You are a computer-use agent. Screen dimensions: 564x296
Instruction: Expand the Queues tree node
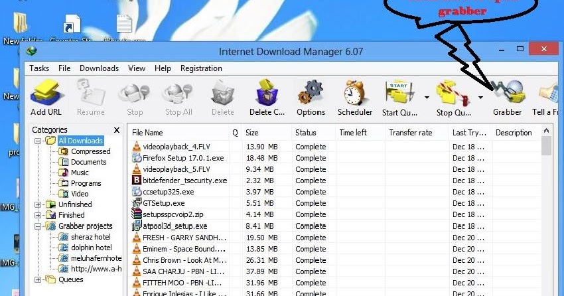click(x=38, y=279)
